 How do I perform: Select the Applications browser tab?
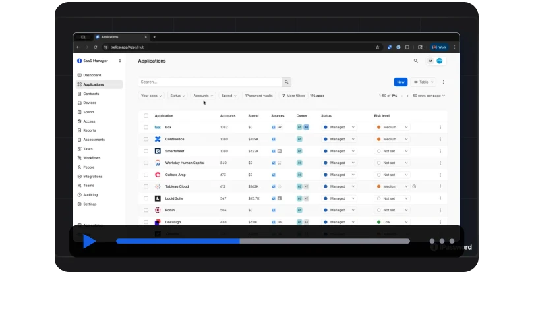(x=121, y=37)
